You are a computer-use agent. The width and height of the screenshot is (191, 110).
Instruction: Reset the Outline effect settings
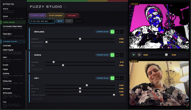pyautogui.click(x=117, y=55)
